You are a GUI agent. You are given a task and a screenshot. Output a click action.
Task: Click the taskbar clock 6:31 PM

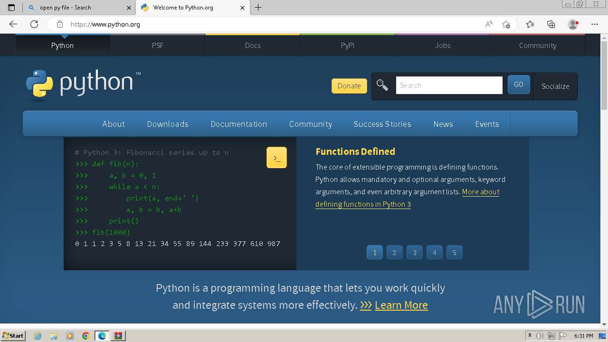583,336
